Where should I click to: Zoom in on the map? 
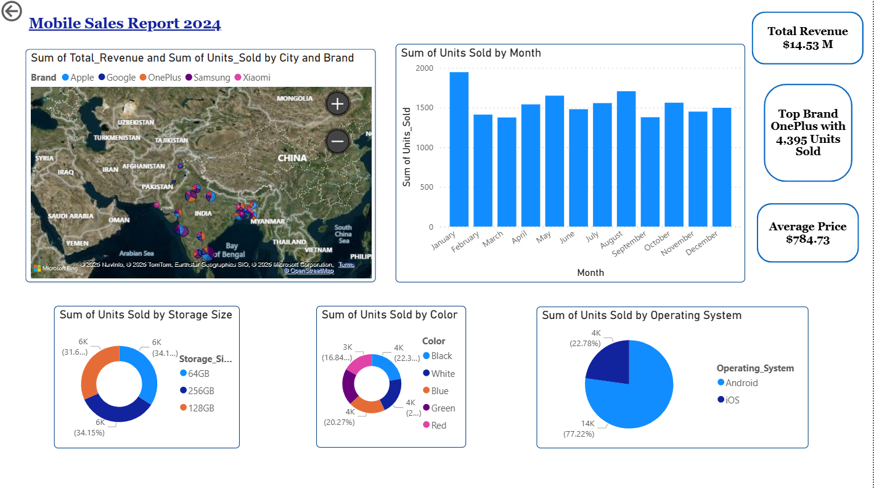click(x=337, y=104)
